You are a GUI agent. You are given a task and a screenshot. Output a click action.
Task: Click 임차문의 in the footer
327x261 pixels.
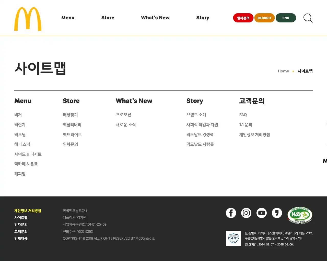(21, 225)
